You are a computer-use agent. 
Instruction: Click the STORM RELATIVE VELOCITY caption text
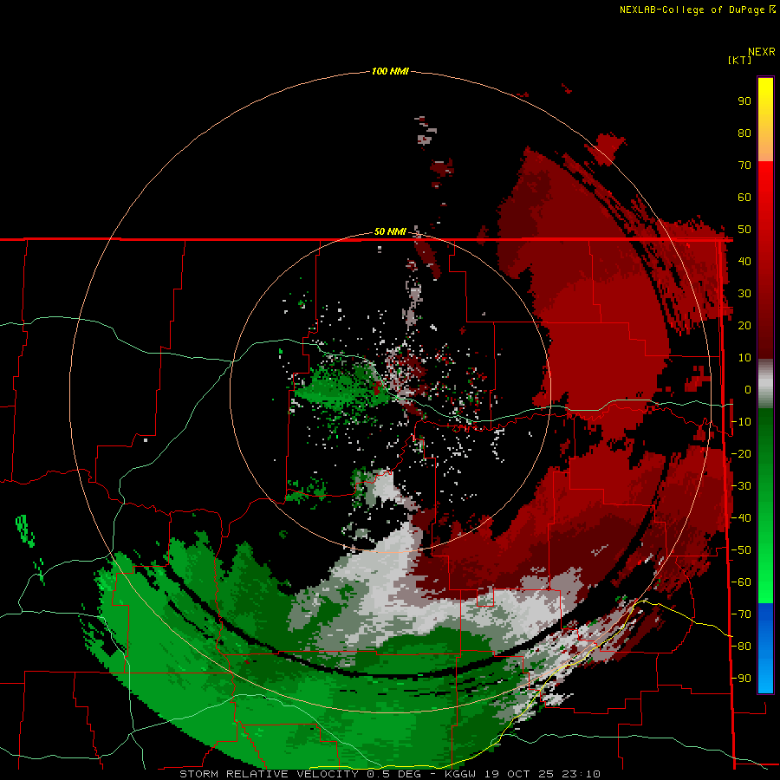269,774
